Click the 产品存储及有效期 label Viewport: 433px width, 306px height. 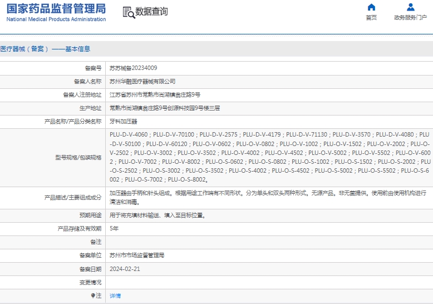80,229
